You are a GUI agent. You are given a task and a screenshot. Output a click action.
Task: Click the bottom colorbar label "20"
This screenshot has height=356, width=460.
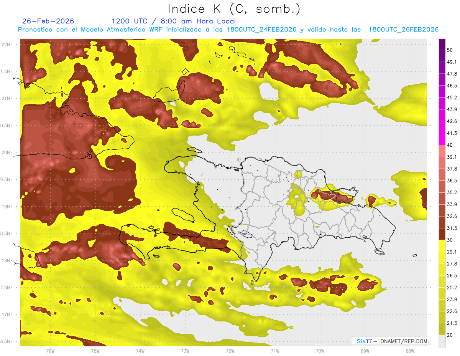point(450,335)
